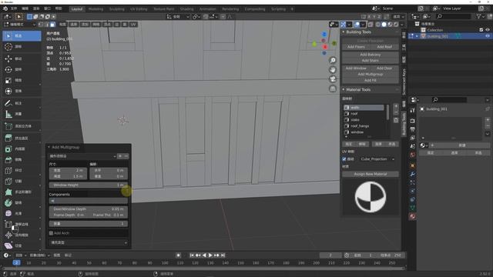
Task: Toggle visibility eye of Collection in outliner
Action: [x=488, y=30]
